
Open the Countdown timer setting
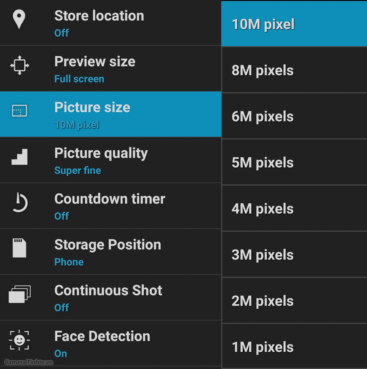[x=111, y=206]
